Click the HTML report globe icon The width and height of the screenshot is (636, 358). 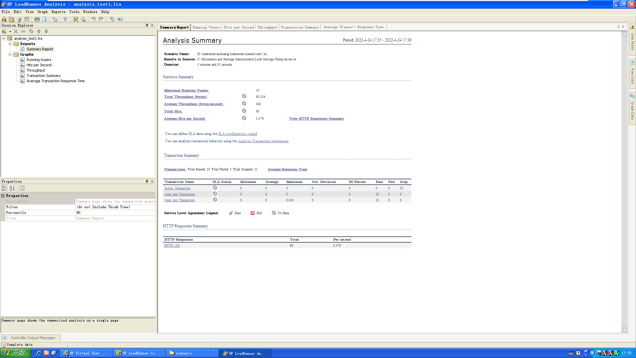[x=45, y=19]
